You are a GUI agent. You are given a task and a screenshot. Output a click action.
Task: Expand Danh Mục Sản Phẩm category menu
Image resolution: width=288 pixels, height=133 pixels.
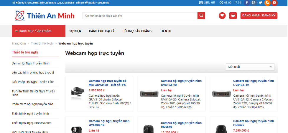tap(39, 31)
